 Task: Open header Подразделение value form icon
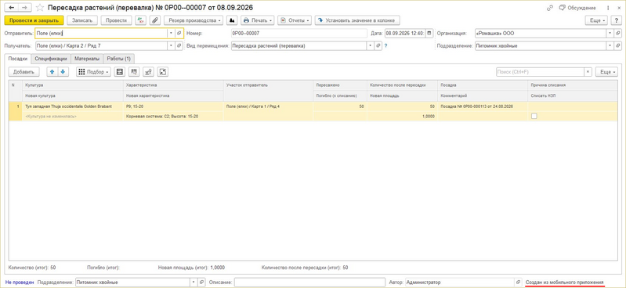click(618, 46)
